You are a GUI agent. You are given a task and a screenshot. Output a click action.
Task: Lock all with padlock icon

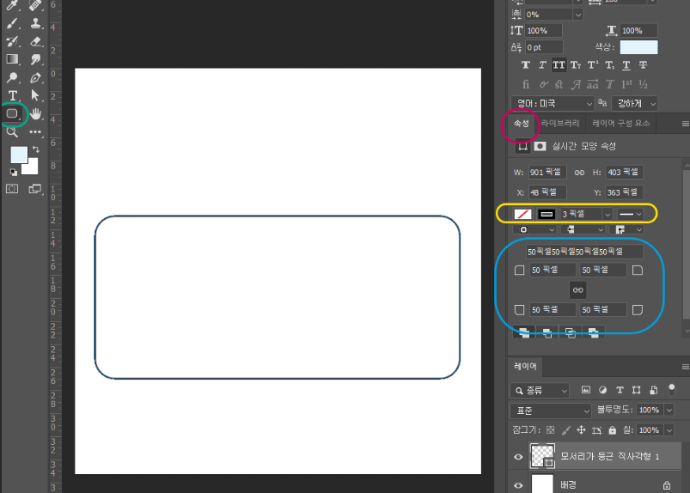pos(612,430)
